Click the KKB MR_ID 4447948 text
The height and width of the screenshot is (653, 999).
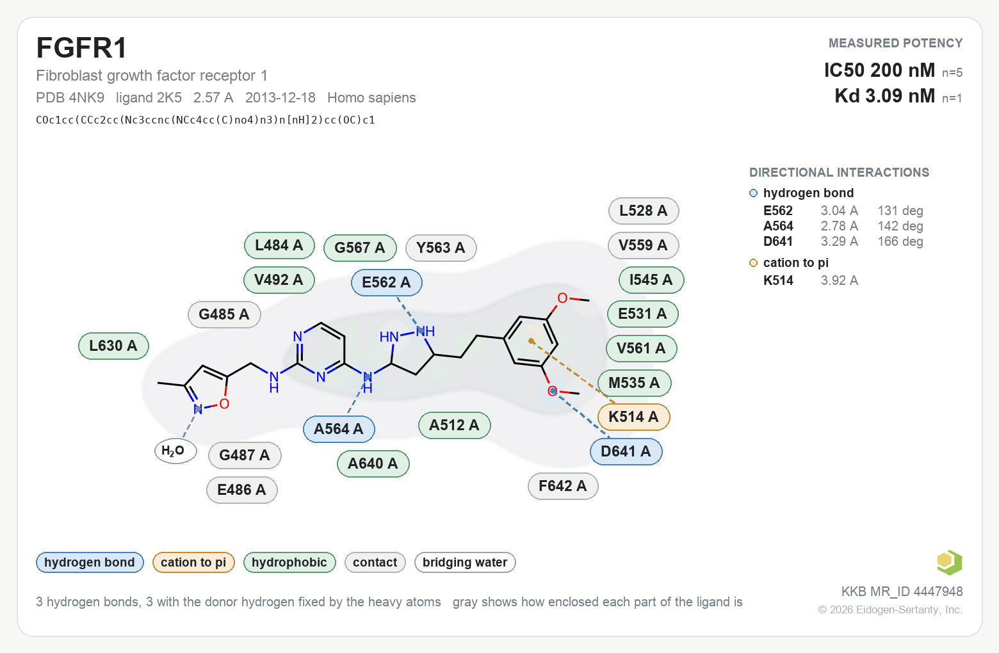pos(902,592)
